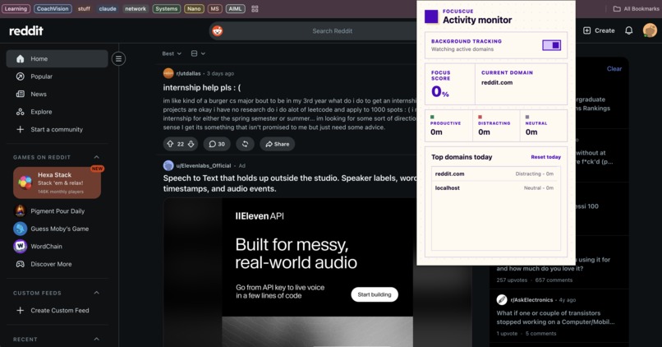
Task: Open internship help pls post title
Action: [202, 87]
